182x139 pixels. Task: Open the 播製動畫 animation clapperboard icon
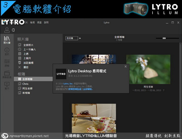(x=7, y=74)
